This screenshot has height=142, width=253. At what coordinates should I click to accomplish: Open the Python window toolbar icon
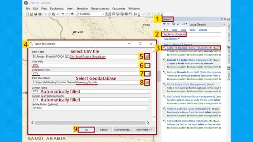pyautogui.click(x=130, y=14)
